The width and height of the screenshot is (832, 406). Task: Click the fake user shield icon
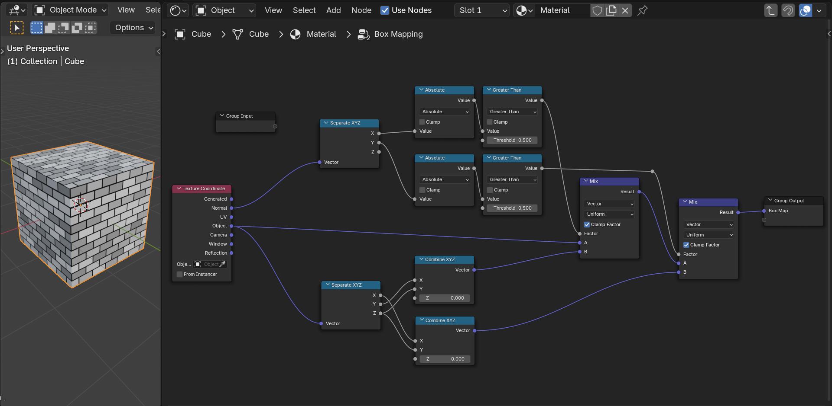point(597,10)
